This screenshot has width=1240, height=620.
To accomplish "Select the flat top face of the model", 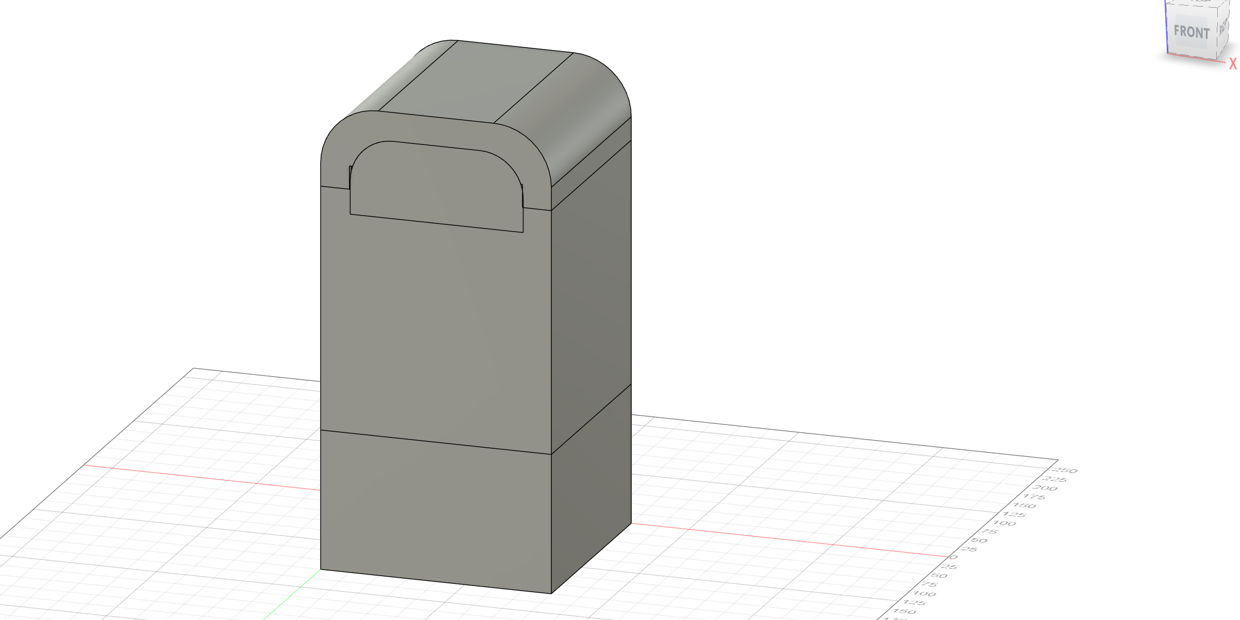I will [x=475, y=83].
